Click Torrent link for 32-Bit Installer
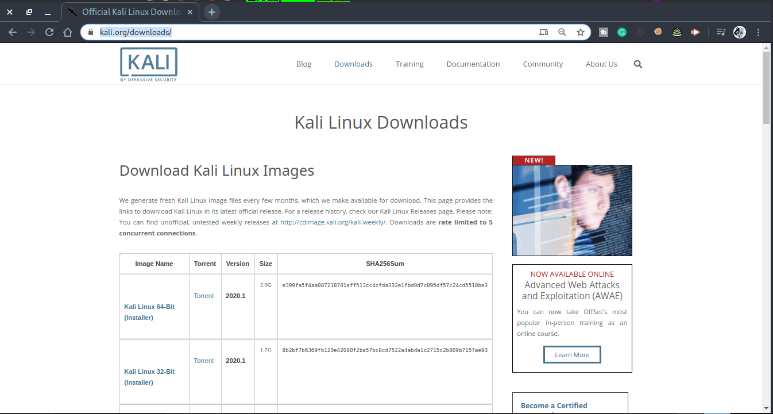Viewport: 773px width, 414px height. pos(204,361)
